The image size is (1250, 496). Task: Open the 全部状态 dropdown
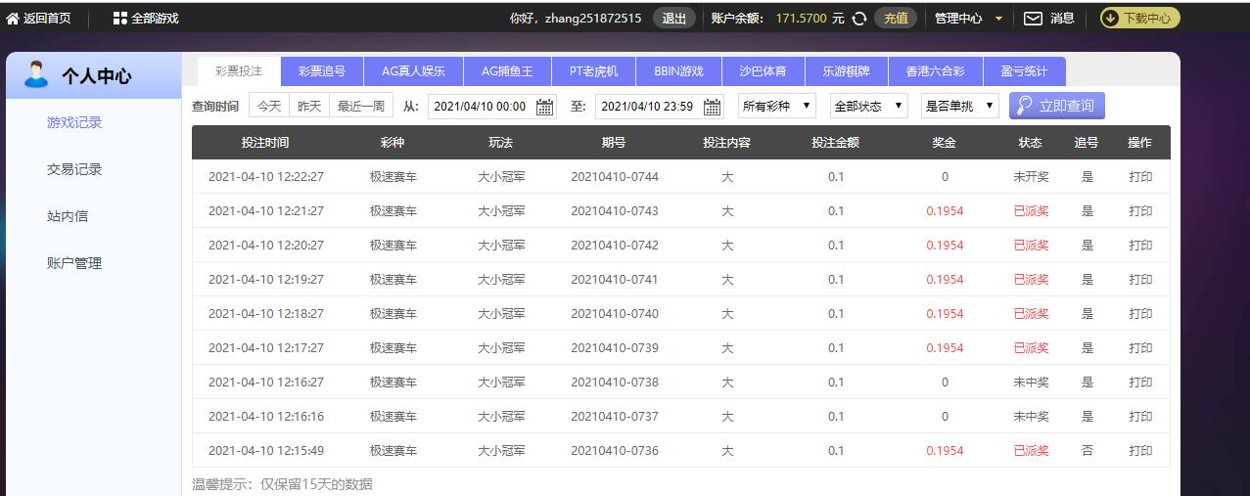(869, 106)
